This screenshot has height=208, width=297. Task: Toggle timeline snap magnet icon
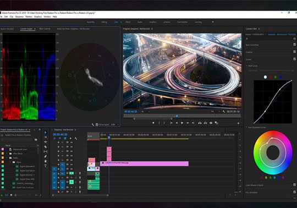pos(60,139)
